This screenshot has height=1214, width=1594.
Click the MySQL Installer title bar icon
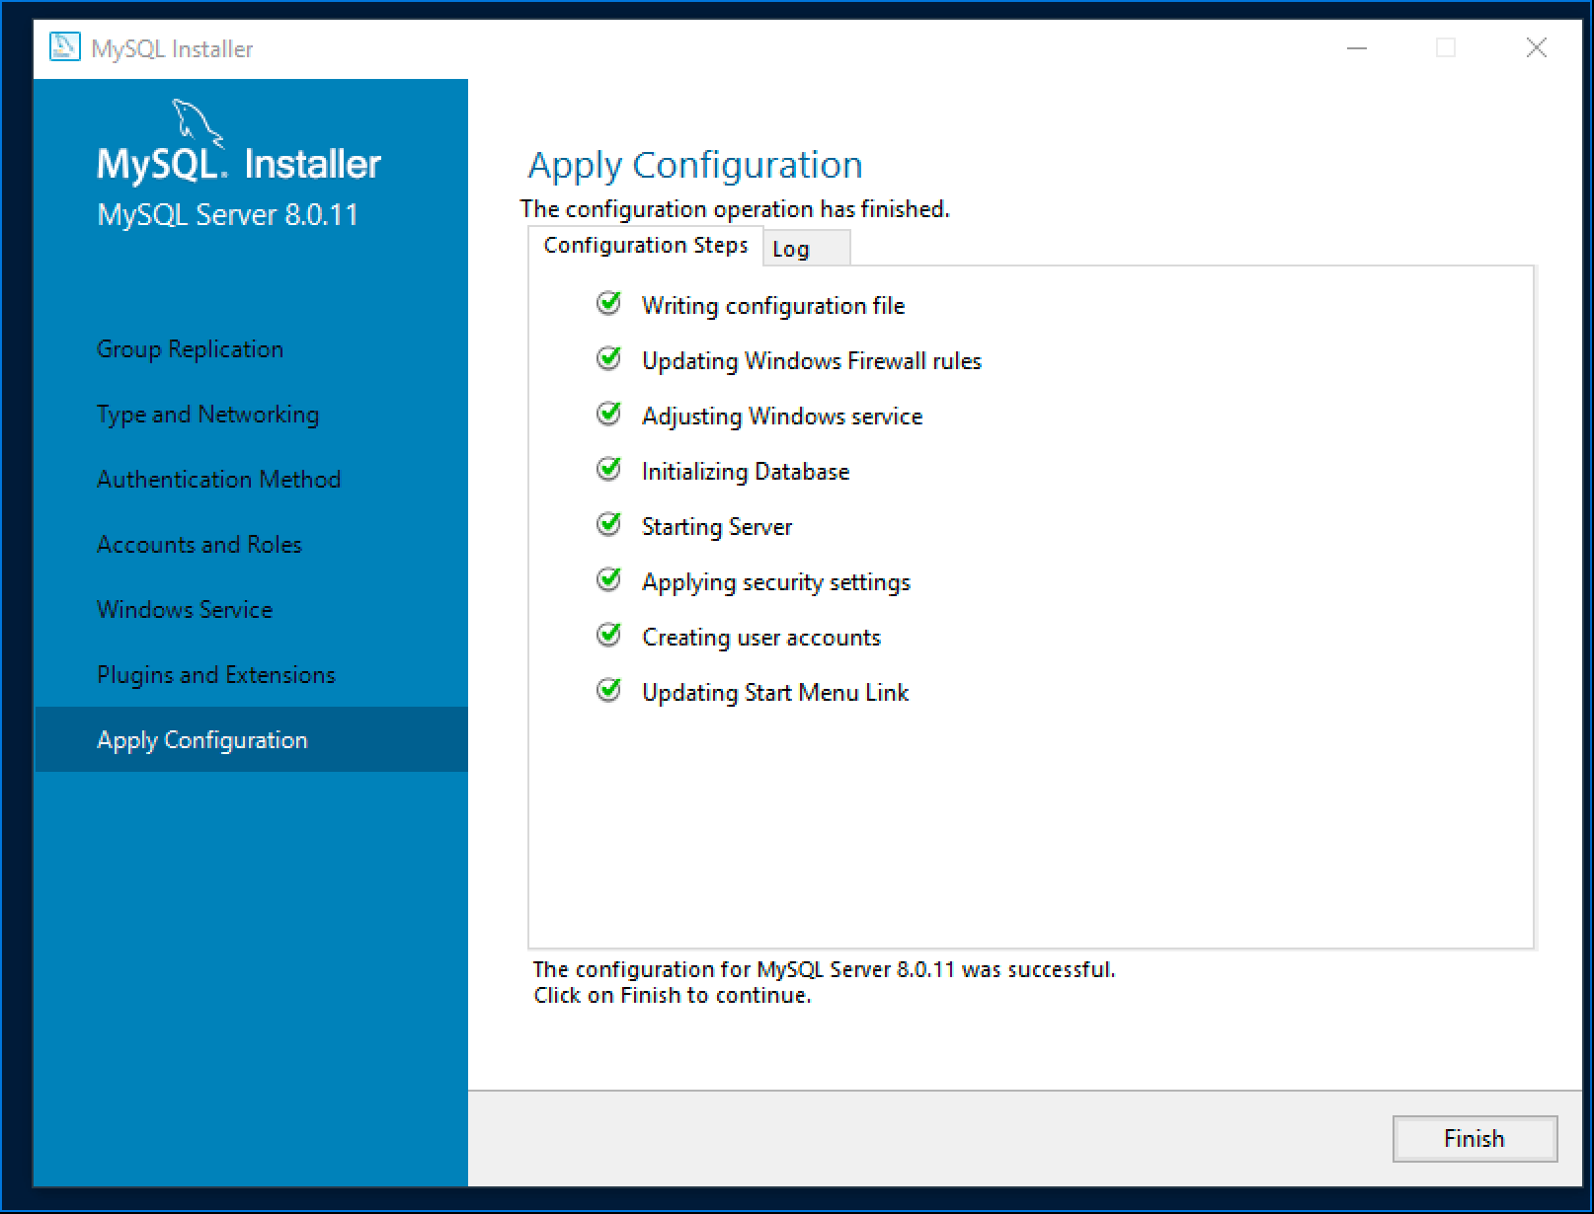65,47
